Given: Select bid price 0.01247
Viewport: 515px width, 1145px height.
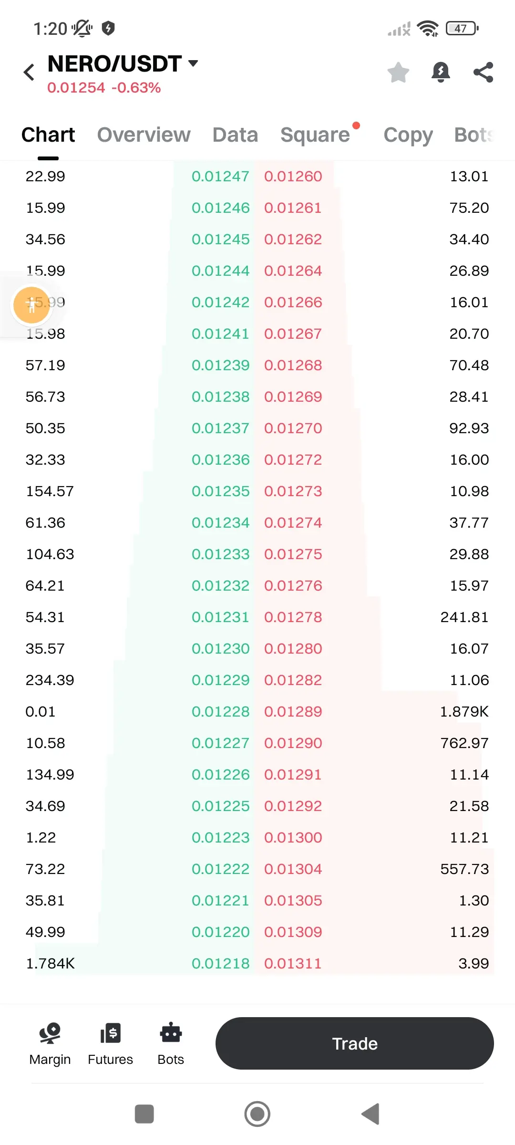Looking at the screenshot, I should pos(220,177).
